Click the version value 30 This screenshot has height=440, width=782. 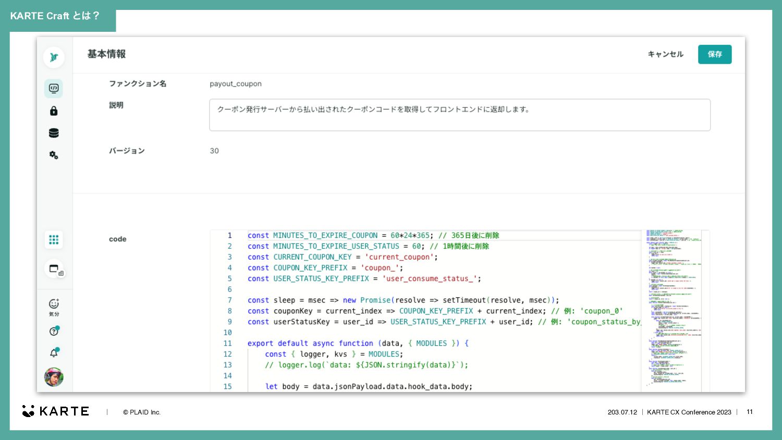click(x=214, y=151)
